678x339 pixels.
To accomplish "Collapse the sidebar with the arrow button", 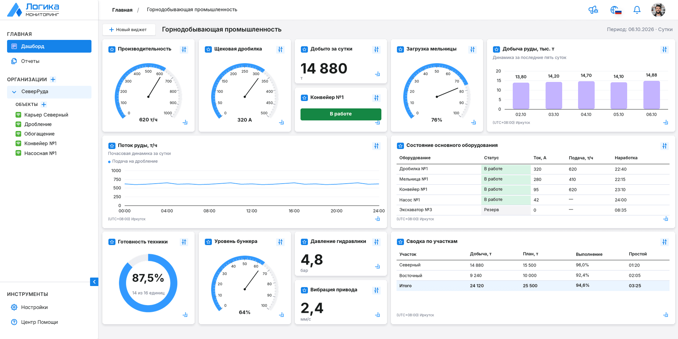I will 94,282.
